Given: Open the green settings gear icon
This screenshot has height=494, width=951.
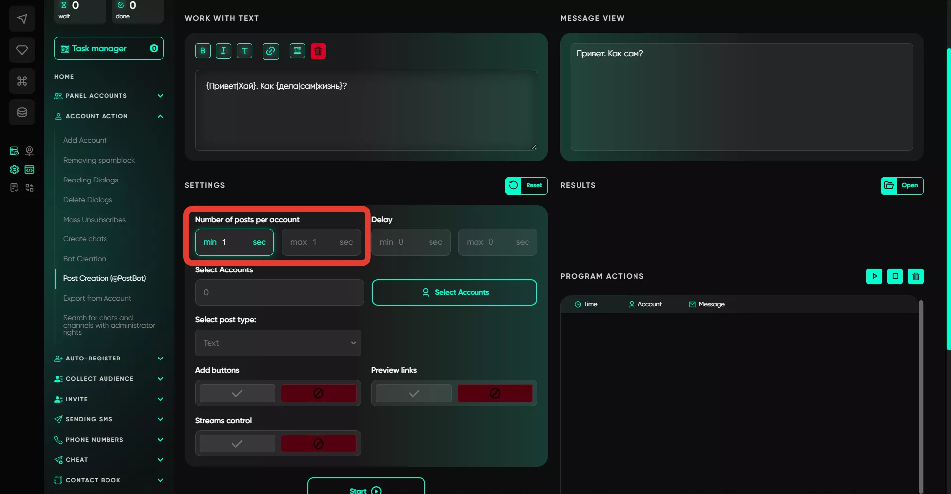Looking at the screenshot, I should point(14,169).
